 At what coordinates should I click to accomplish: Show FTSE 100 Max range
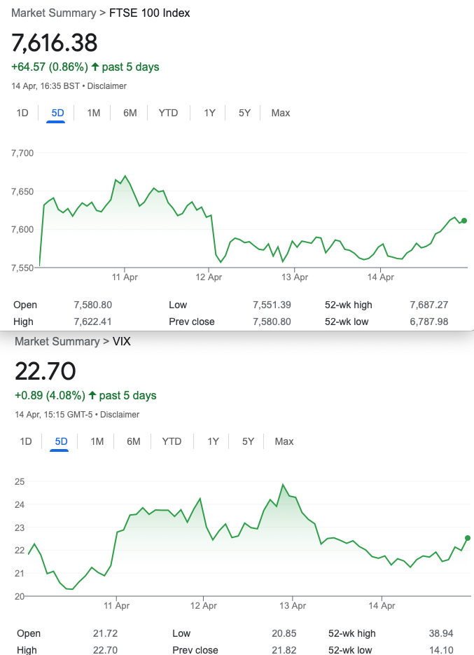(281, 113)
